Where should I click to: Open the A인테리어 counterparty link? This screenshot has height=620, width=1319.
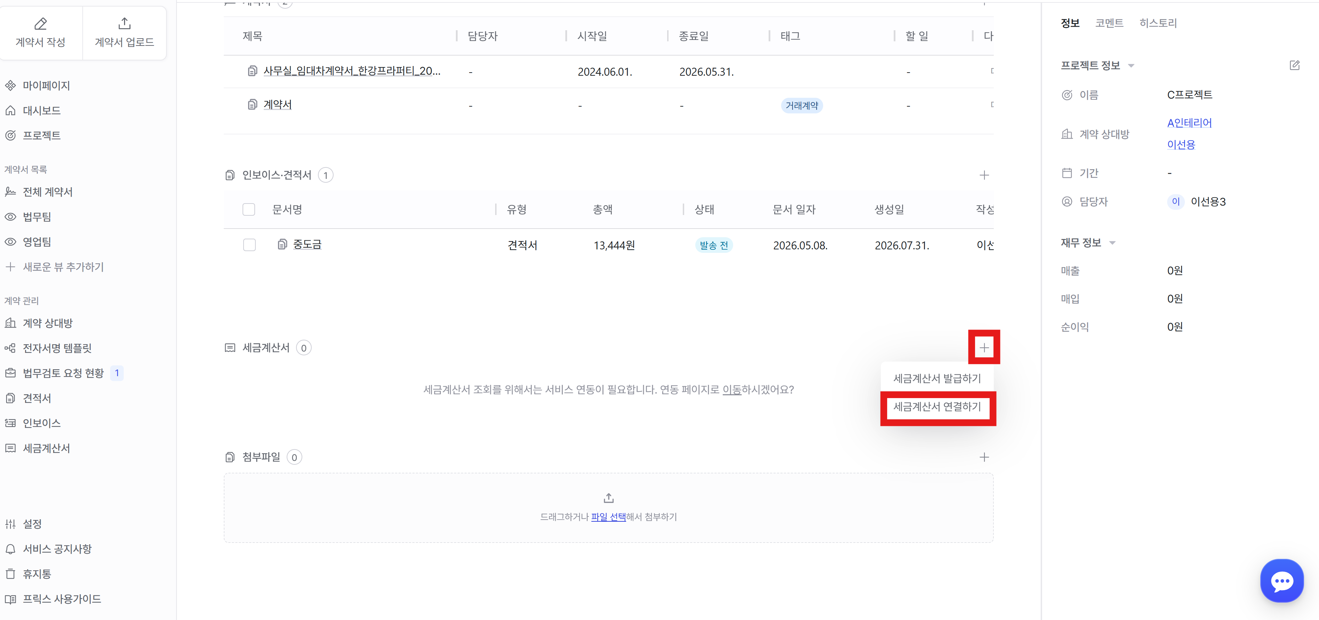click(x=1189, y=123)
